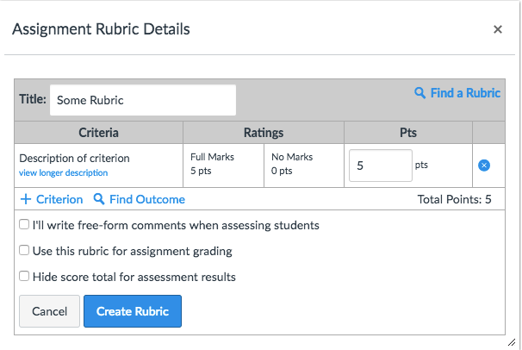Select the Full Marks 5 pts rating
The height and width of the screenshot is (350, 522).
[212, 164]
